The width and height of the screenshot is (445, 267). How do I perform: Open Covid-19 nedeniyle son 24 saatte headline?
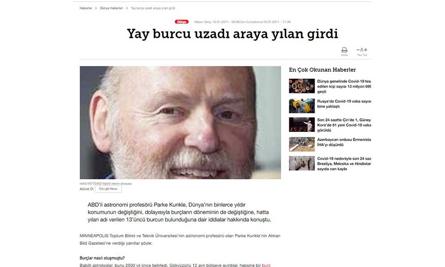click(344, 164)
